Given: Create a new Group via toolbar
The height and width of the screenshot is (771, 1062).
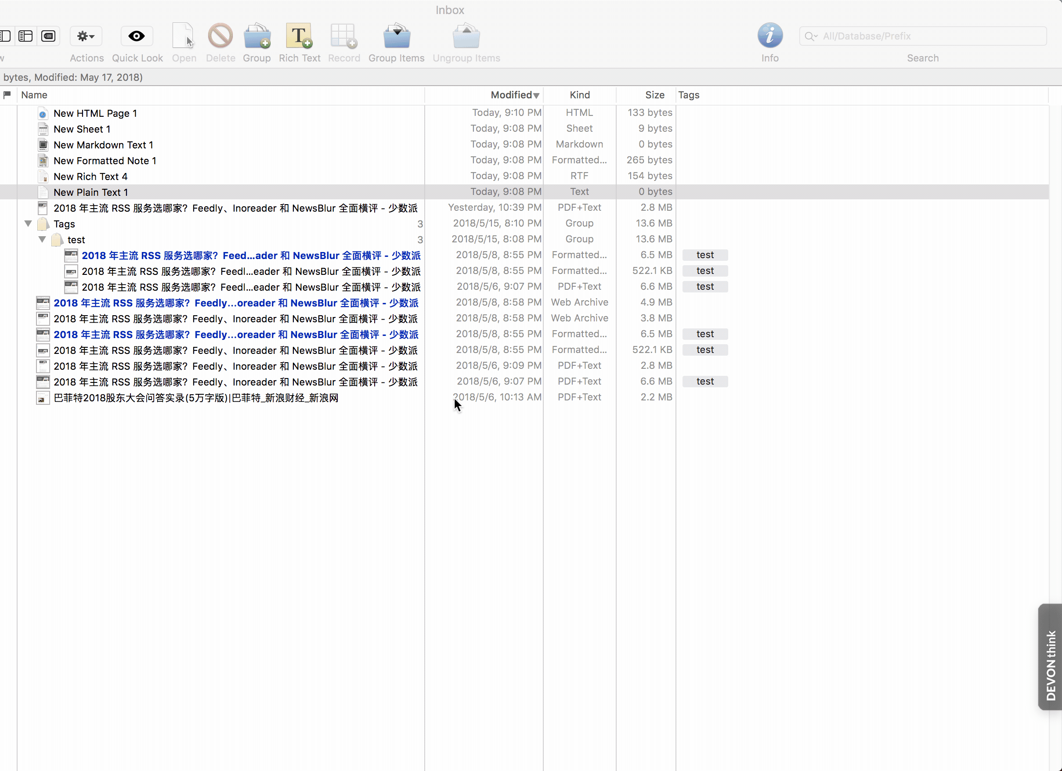Looking at the screenshot, I should coord(256,36).
